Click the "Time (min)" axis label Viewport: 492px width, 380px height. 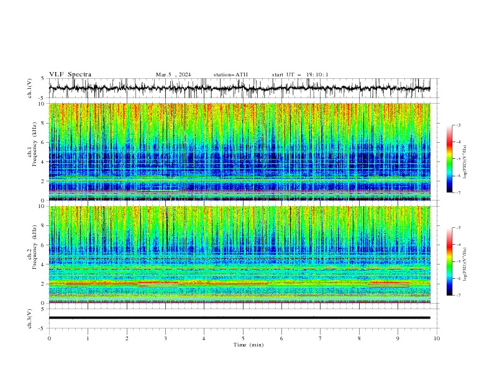click(248, 345)
